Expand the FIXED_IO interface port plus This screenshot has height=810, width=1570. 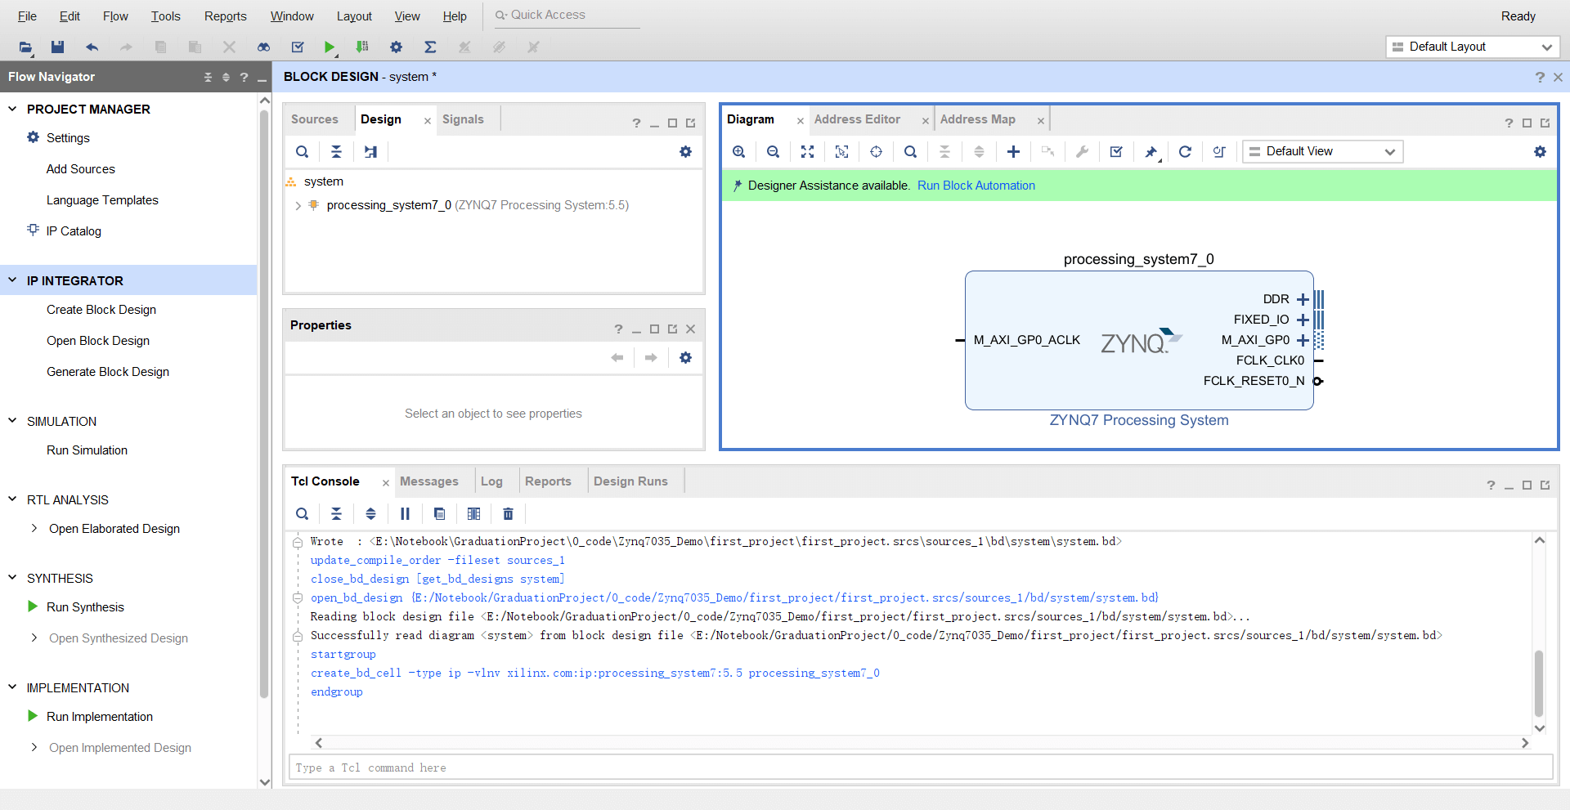pos(1303,320)
